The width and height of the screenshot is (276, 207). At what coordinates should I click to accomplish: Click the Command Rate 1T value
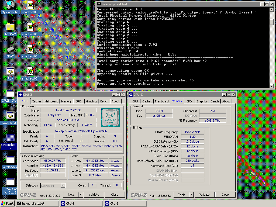pyautogui.click(x=192, y=166)
